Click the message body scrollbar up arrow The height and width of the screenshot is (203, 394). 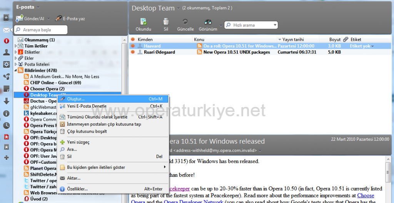(388, 159)
